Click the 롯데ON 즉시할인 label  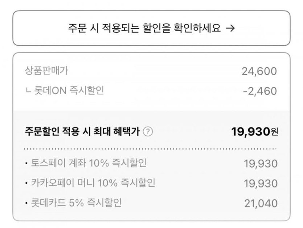pos(69,90)
